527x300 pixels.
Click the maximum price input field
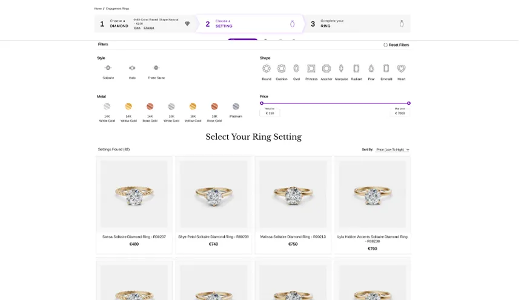tap(400, 112)
